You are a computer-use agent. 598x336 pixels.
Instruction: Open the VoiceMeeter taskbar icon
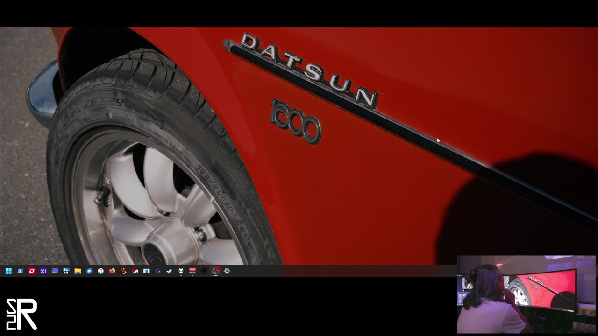tap(192, 271)
